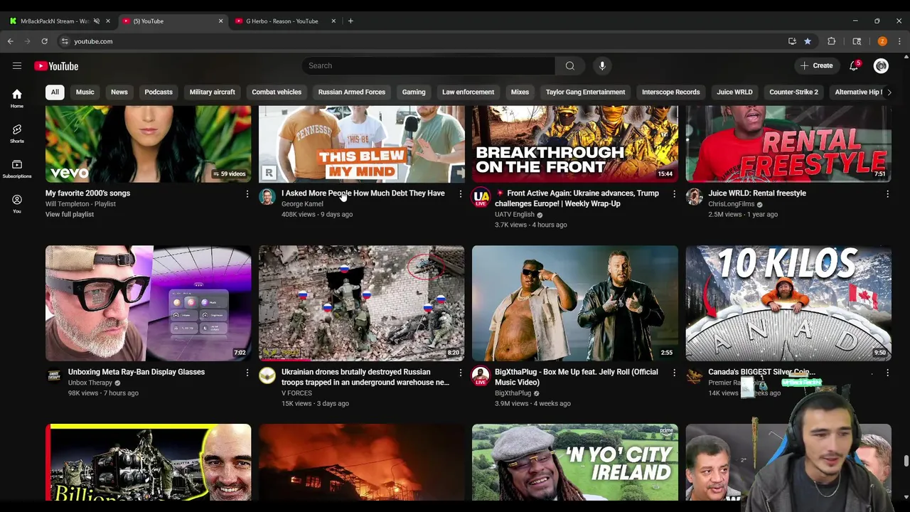The width and height of the screenshot is (910, 512).
Task: Show more category chips with right arrow
Action: (889, 92)
